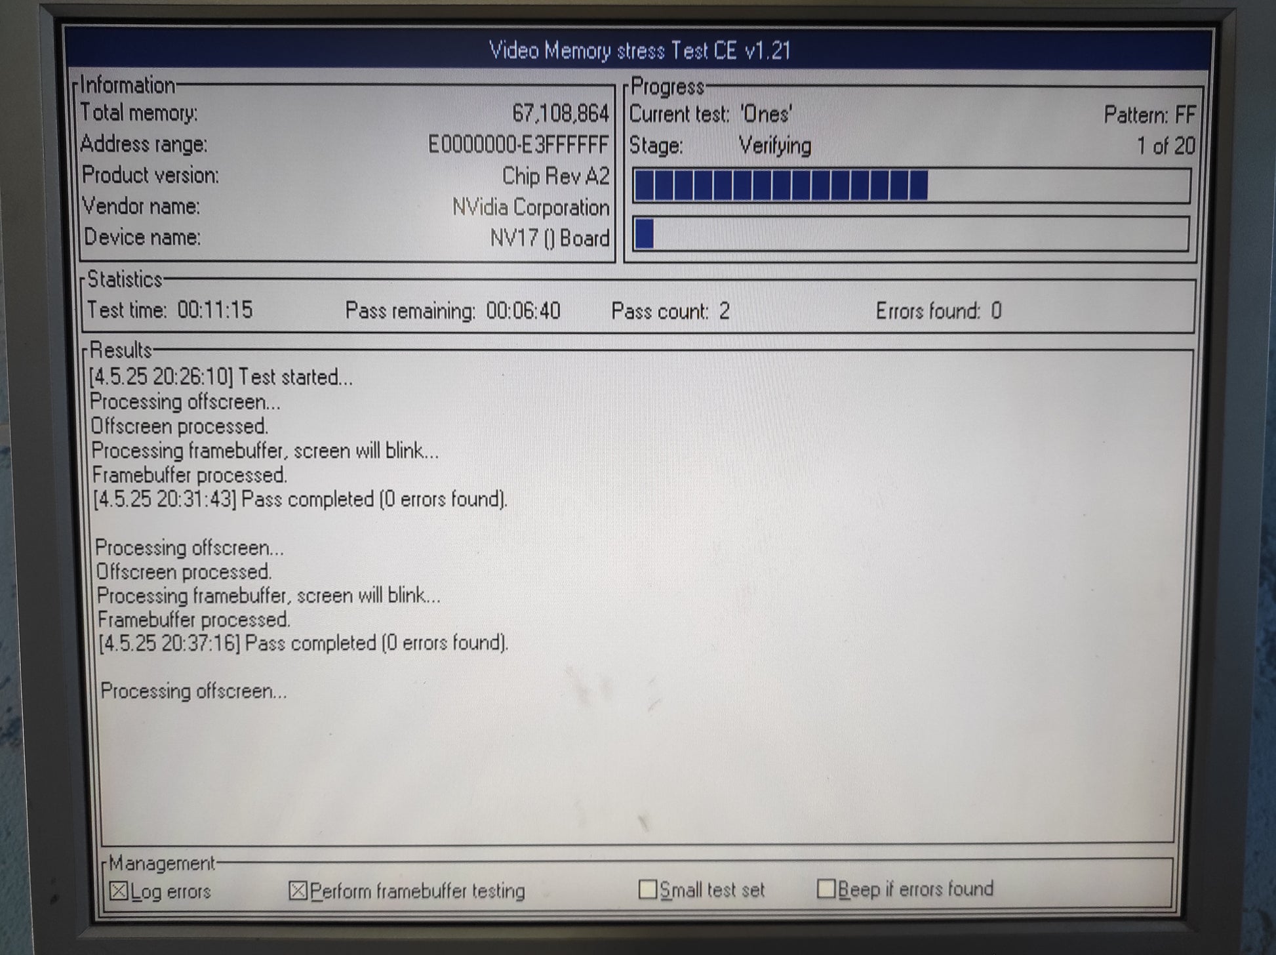Click the Test time 00:11:15 value

tap(215, 310)
